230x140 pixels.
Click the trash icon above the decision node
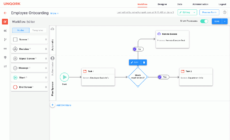(144, 63)
